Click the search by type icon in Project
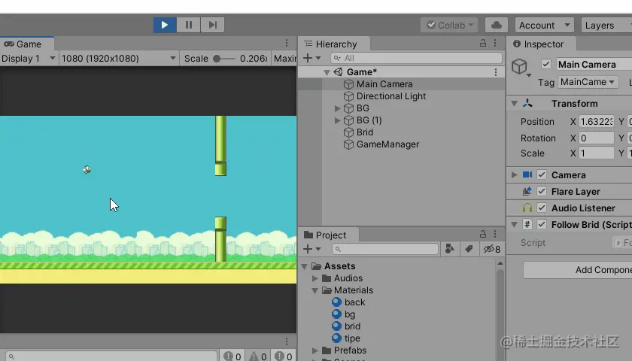This screenshot has height=361, width=632. tap(450, 249)
